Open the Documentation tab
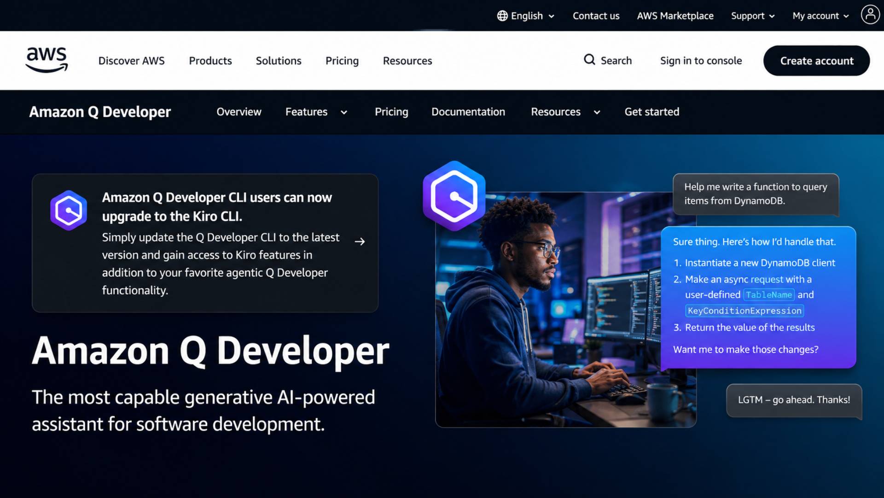Viewport: 884px width, 498px height. [468, 112]
